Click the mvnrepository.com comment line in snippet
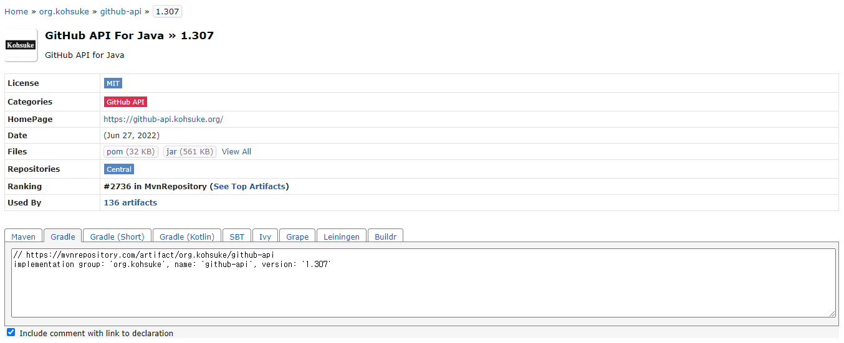The image size is (844, 343). click(144, 255)
